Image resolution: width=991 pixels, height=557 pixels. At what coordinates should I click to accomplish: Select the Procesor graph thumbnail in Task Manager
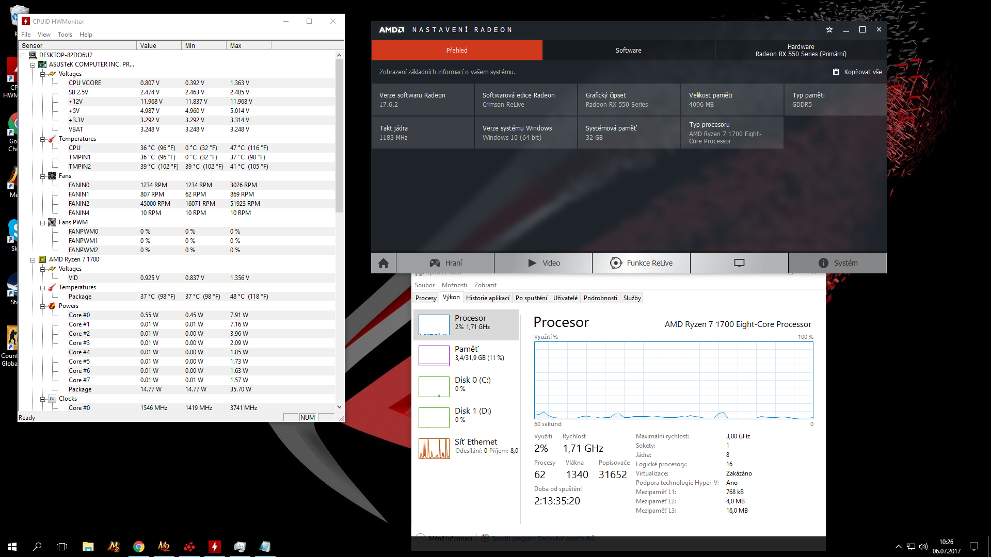[434, 325]
